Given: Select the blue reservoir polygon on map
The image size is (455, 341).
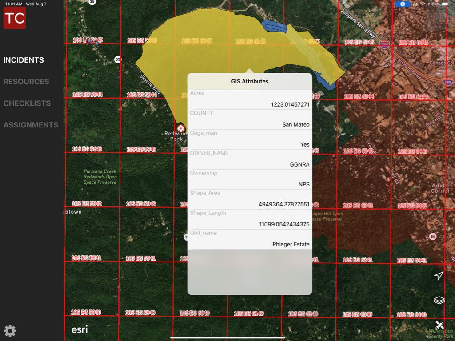Looking at the screenshot, I should [273, 26].
